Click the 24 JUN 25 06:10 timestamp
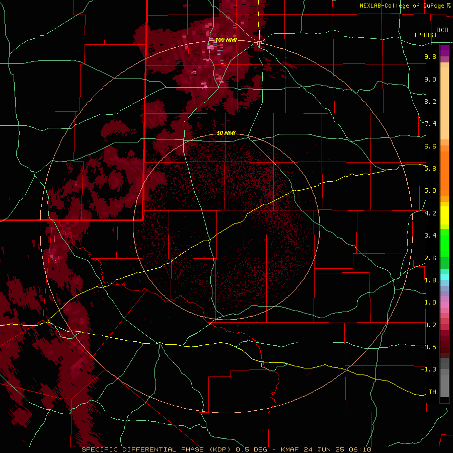The height and width of the screenshot is (453, 453). coord(337,449)
